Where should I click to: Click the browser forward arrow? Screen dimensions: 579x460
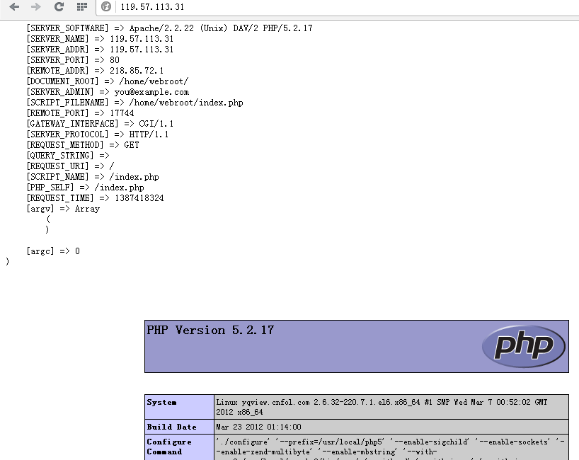click(36, 6)
